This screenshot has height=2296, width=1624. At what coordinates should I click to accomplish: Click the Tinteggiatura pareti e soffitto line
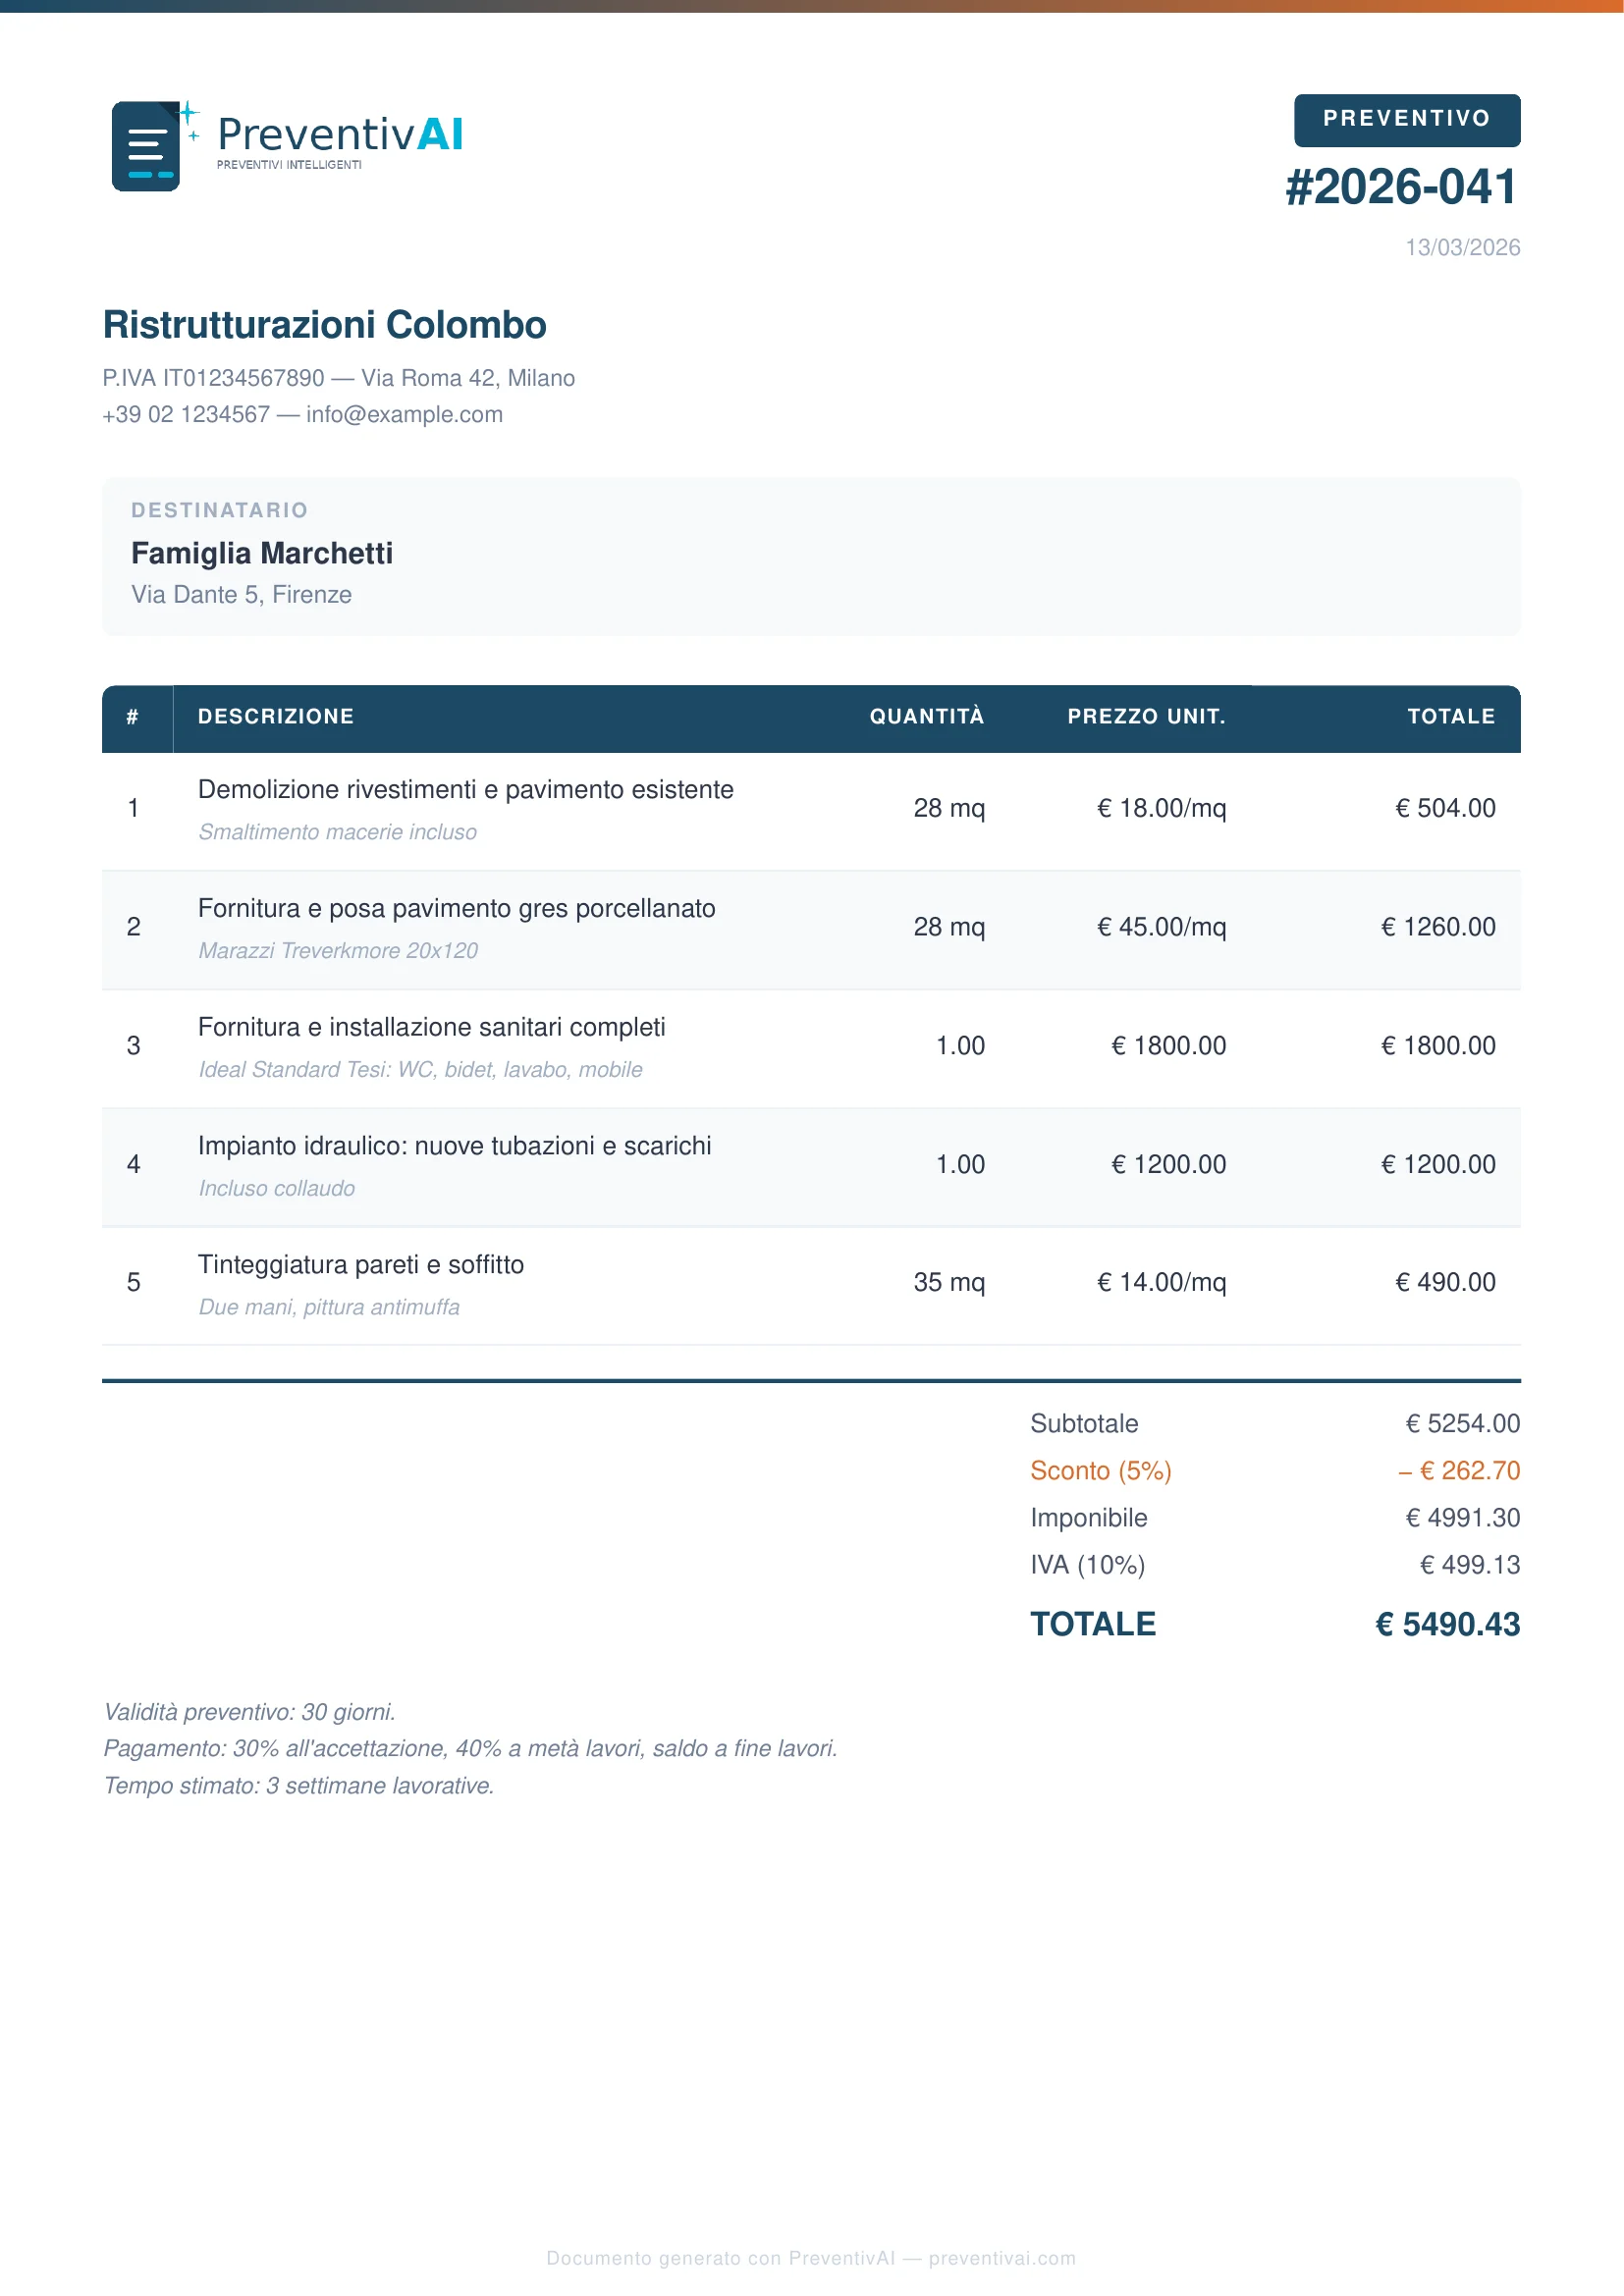(360, 1265)
